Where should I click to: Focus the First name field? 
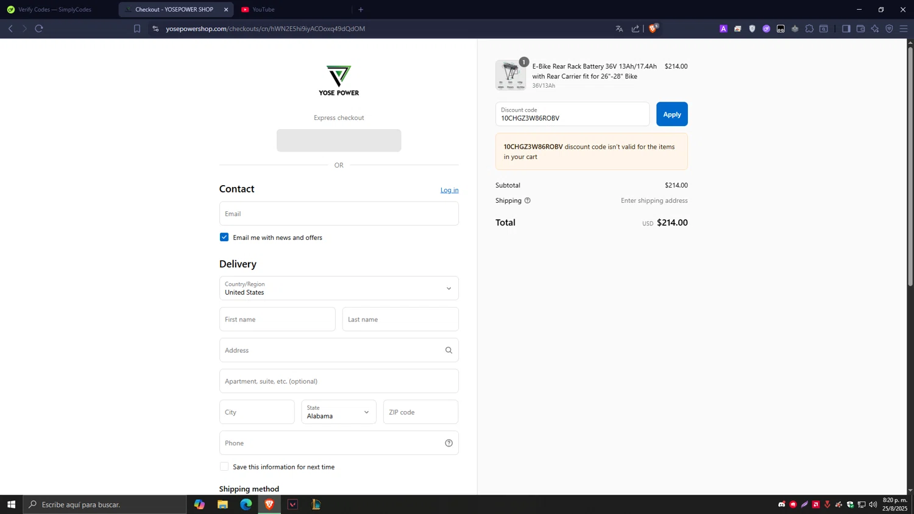[x=277, y=319]
